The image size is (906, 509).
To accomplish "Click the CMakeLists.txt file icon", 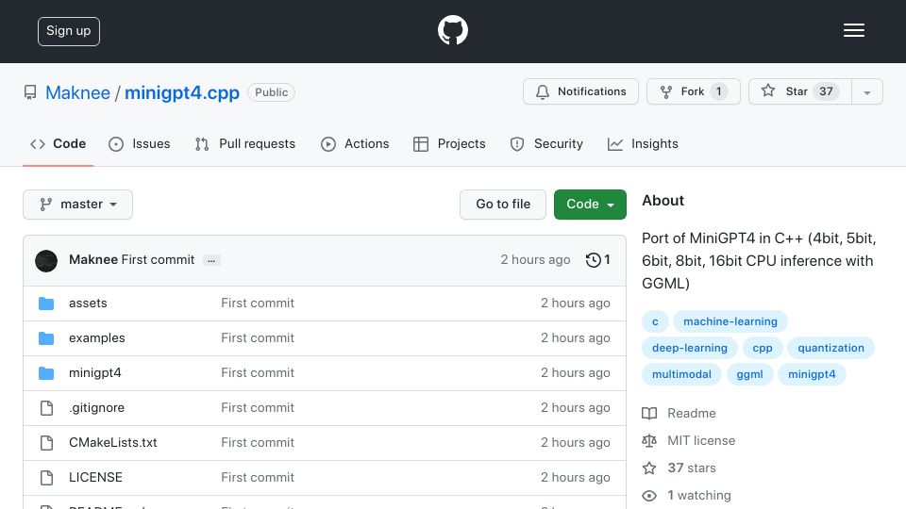I will [x=46, y=443].
